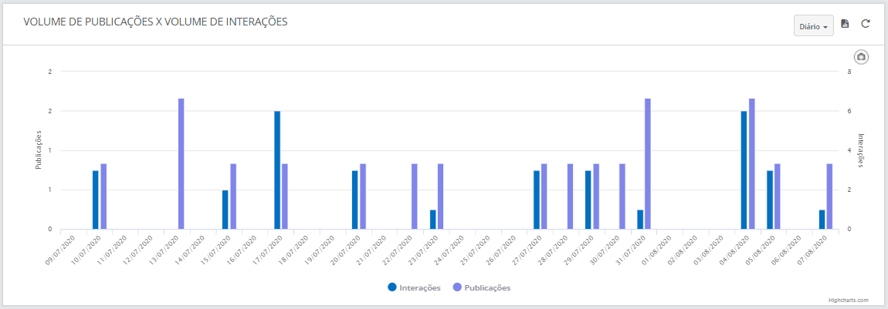Click the Publicações bar on 07/08/2020
This screenshot has height=309, width=888.
(829, 196)
